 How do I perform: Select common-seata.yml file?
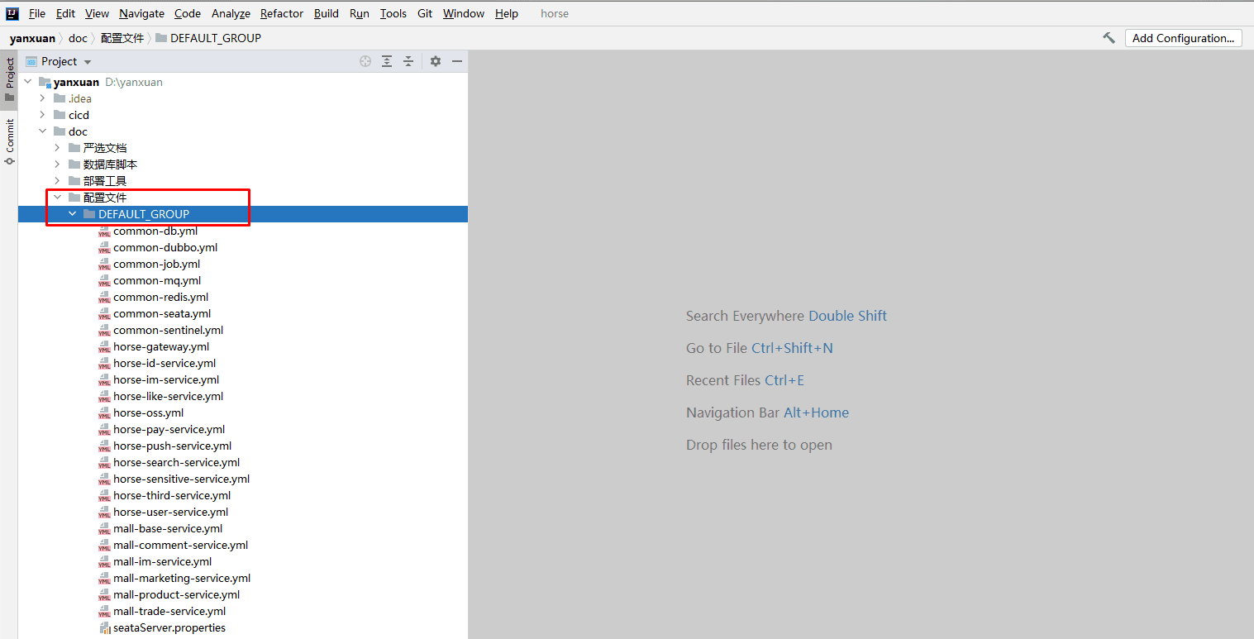[x=162, y=314]
